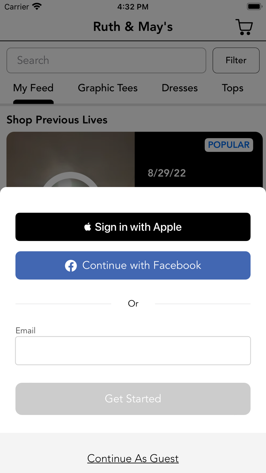This screenshot has height=473, width=266.
Task: Switch to the Graphic Tees tab
Action: 108,88
